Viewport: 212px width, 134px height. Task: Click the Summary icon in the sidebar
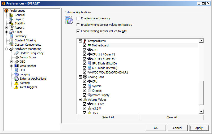click(11, 36)
